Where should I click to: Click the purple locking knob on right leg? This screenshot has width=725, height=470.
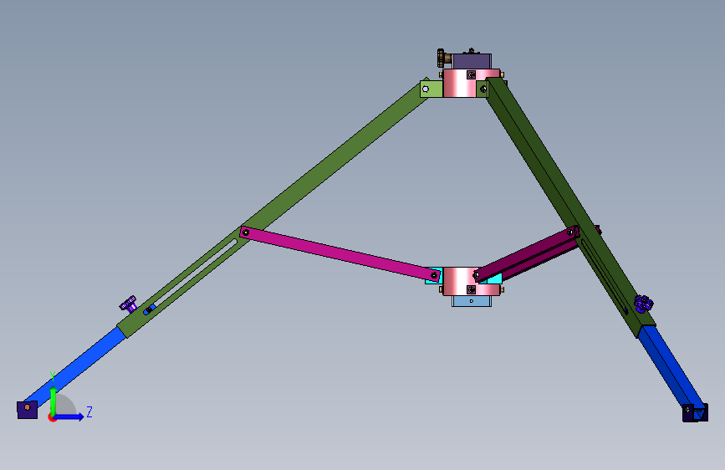click(643, 304)
